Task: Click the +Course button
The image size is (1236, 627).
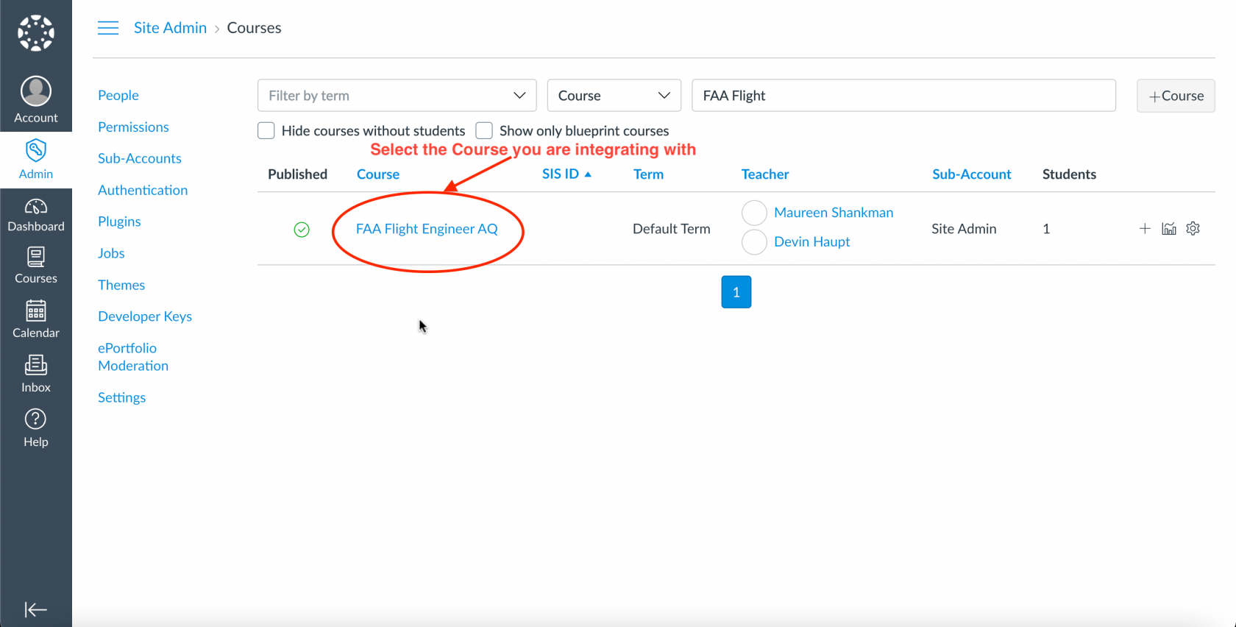Action: point(1176,96)
